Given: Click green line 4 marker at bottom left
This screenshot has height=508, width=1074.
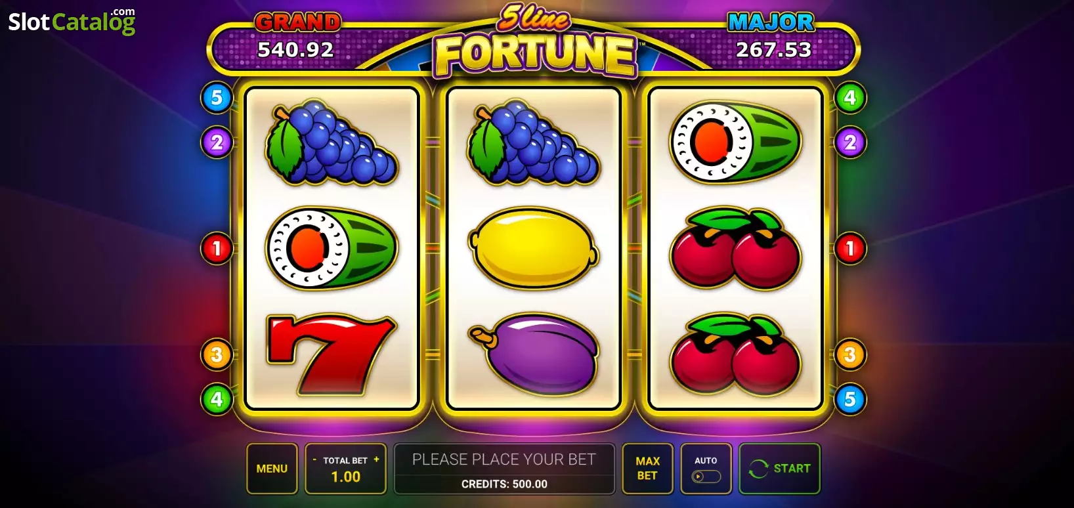Looking at the screenshot, I should coord(217,399).
